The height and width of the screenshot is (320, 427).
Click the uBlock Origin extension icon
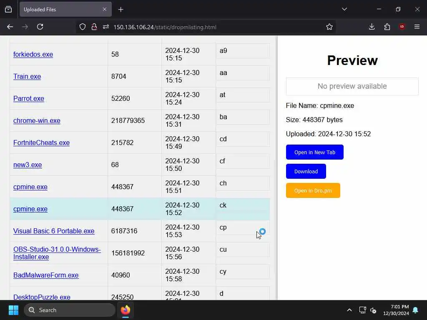402,27
